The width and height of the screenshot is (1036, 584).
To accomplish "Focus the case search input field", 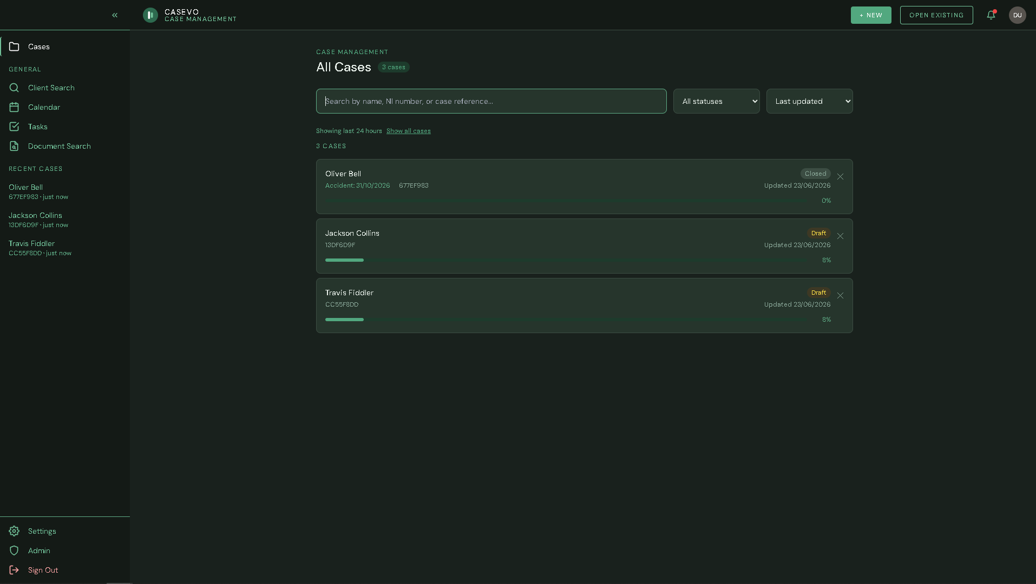I will click(x=491, y=101).
